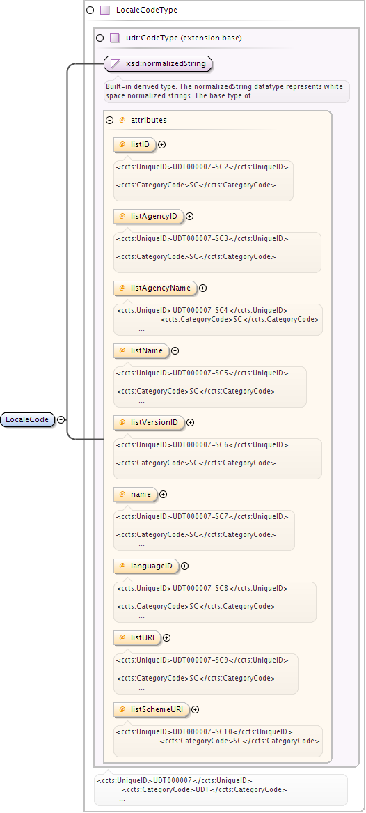Click the @ icon beside attributes header

[122, 120]
